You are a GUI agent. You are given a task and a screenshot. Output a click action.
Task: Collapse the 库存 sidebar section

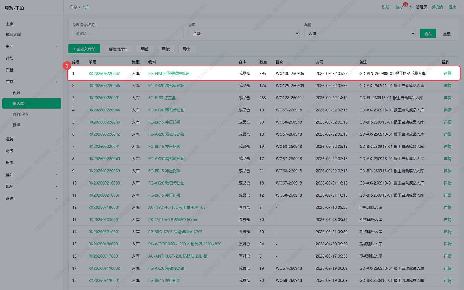(32, 82)
